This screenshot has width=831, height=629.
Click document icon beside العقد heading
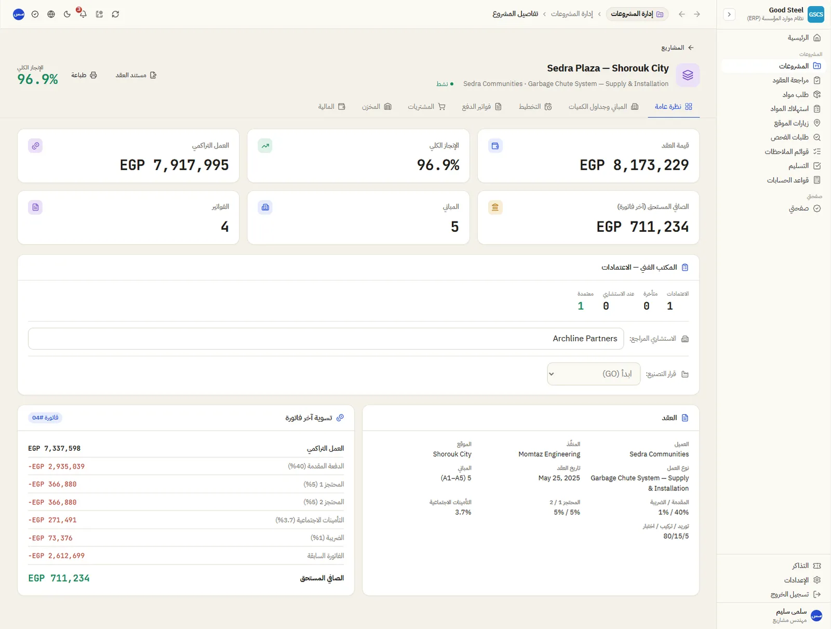(685, 418)
